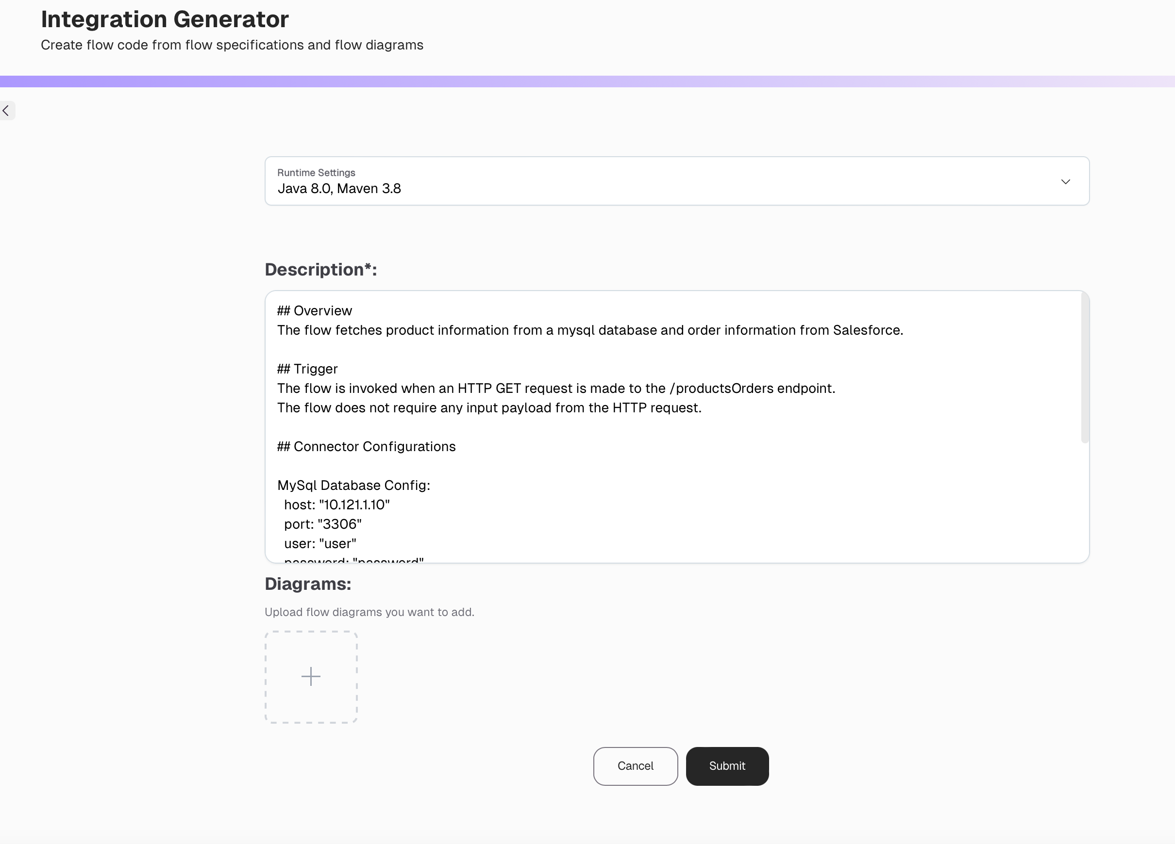The width and height of the screenshot is (1175, 844).
Task: Expand the Runtime Settings chevron arrow
Action: (x=1065, y=181)
